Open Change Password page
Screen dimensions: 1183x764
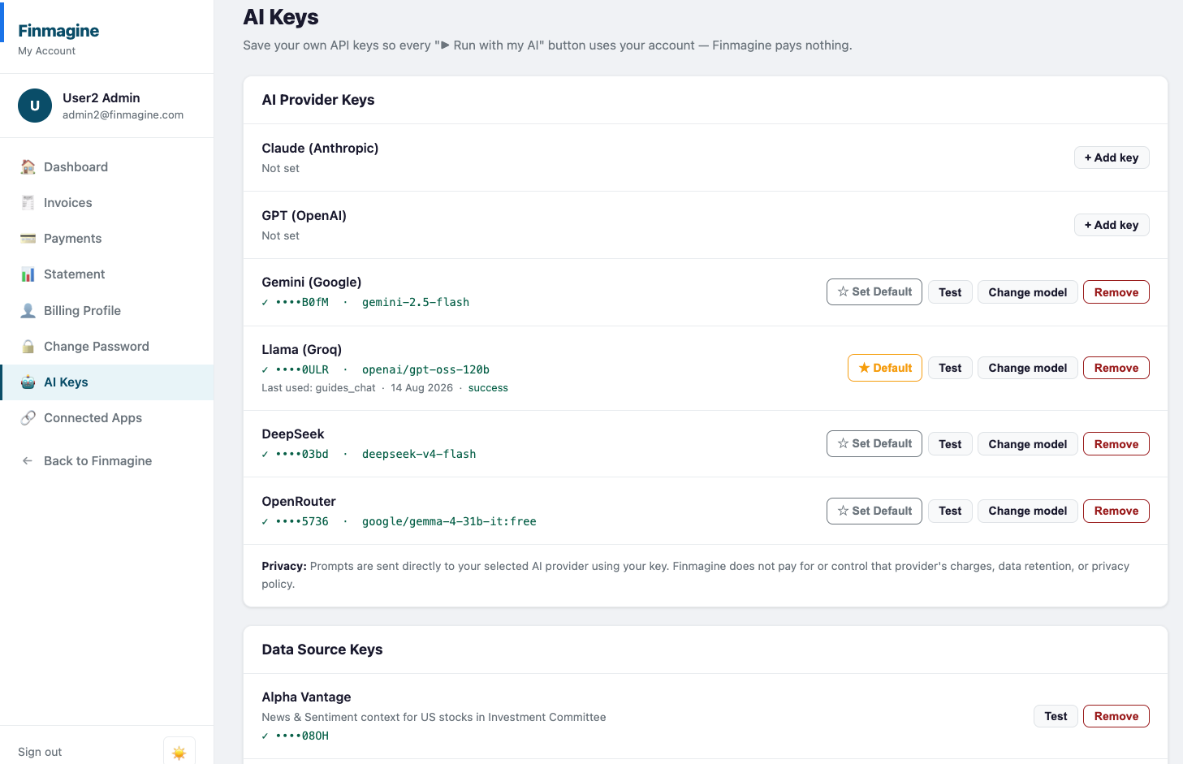coord(107,346)
